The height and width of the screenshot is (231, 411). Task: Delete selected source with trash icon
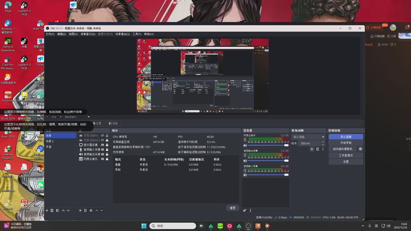point(85,210)
